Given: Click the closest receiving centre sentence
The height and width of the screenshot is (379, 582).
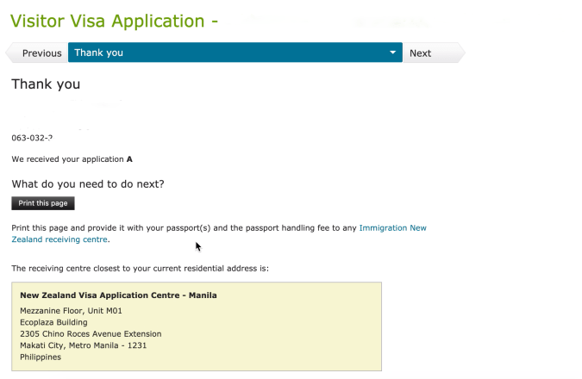Looking at the screenshot, I should click(140, 269).
